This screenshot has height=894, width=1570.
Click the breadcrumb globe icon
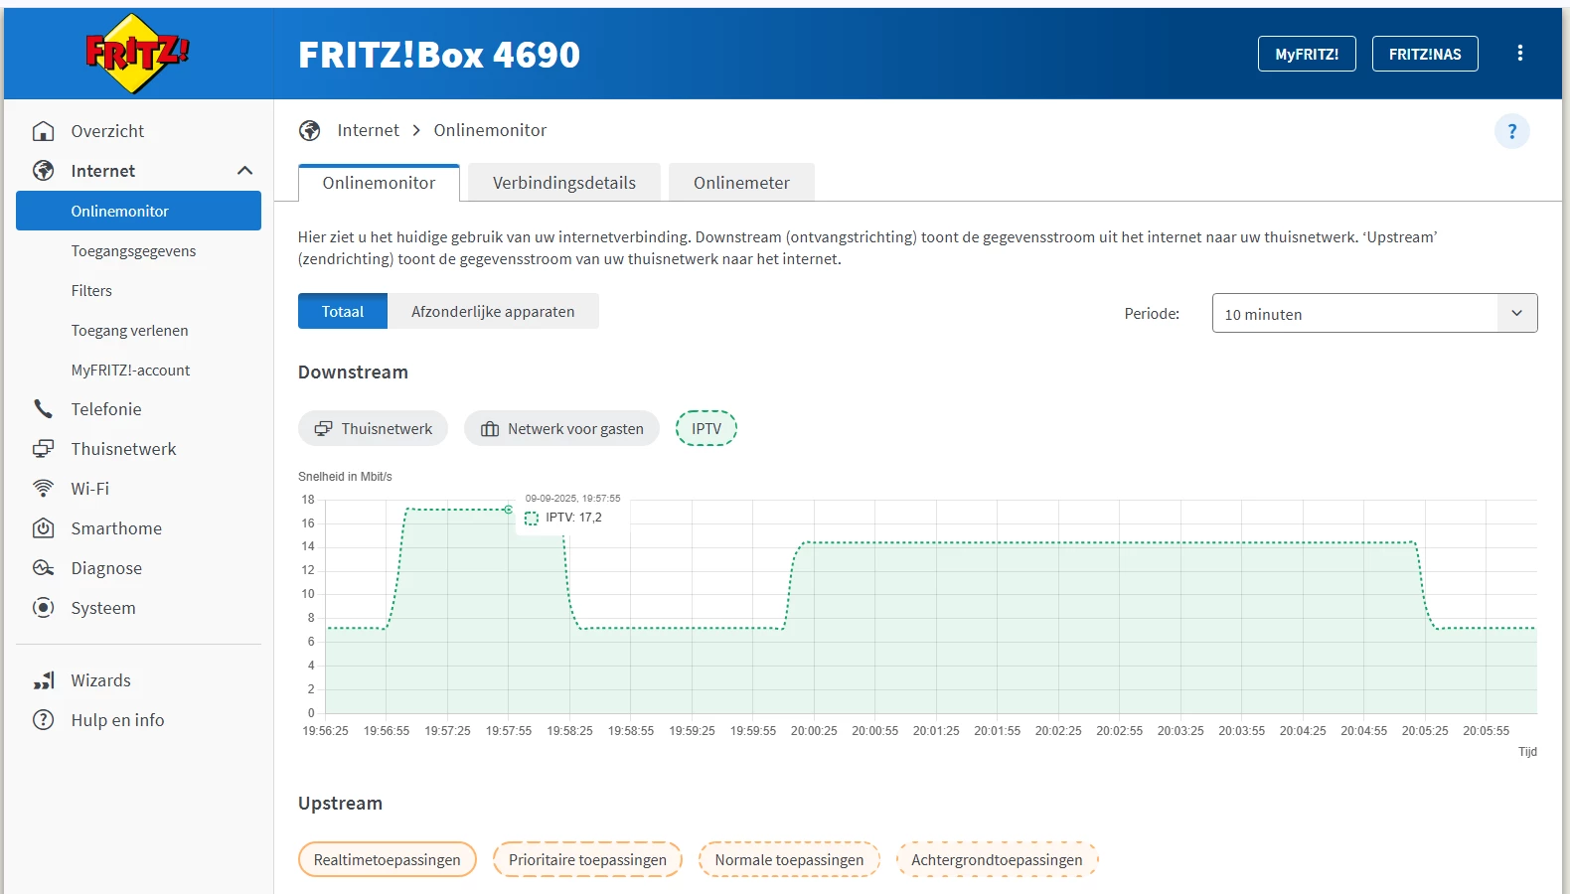click(310, 131)
